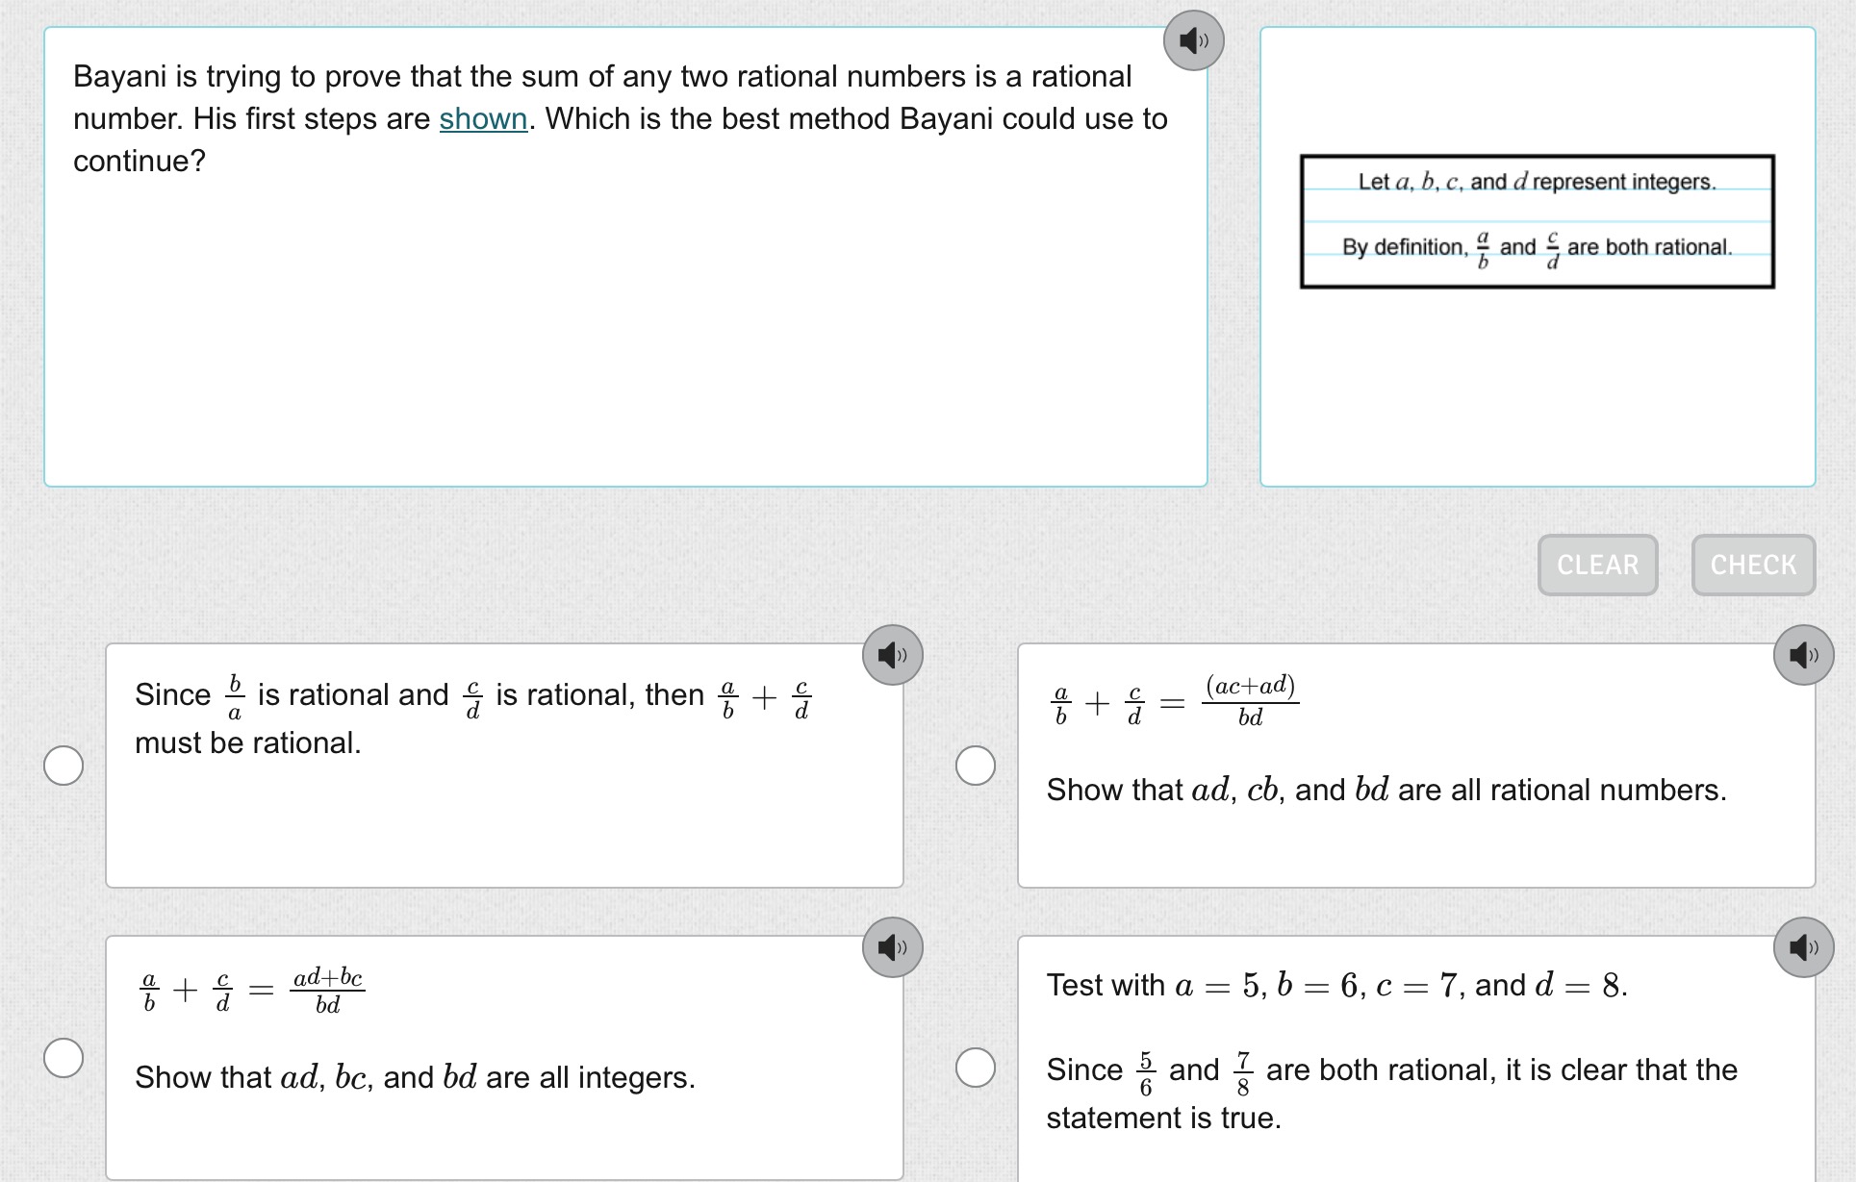Screen dimensions: 1856x1182
Task: Click the equation with (ac+ad) over bd
Action: point(1174,702)
